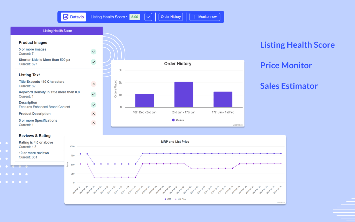The height and width of the screenshot is (222, 355).
Task: Click the checkmark for Enhanced Brand Content description
Action: point(93,105)
